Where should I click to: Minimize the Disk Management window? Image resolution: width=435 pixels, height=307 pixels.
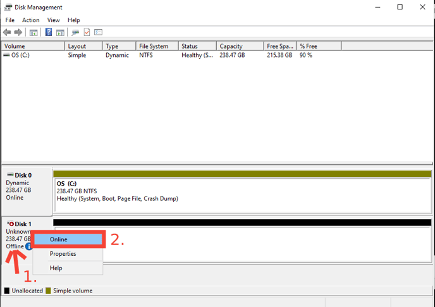pyautogui.click(x=377, y=7)
